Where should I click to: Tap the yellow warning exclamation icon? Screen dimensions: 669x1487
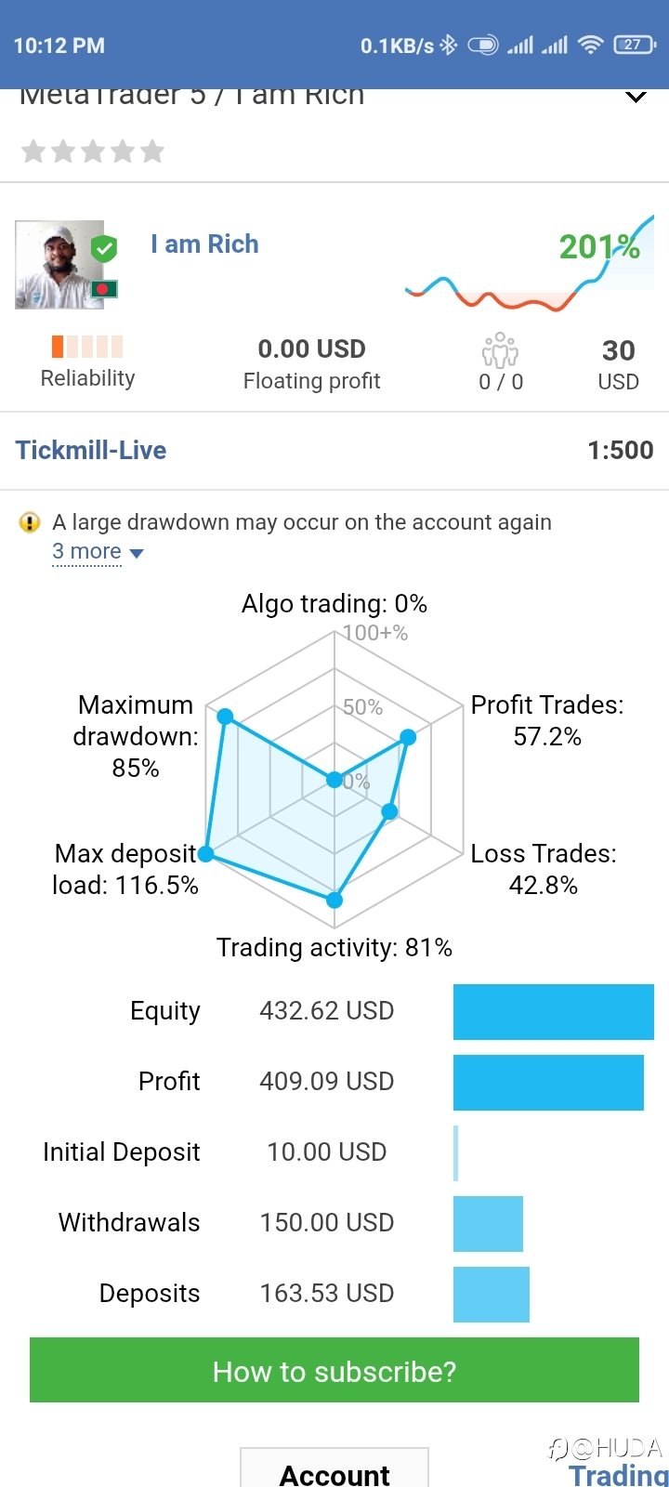[30, 523]
